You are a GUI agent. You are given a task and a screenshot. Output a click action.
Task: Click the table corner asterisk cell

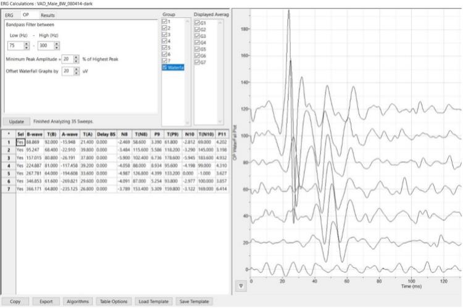[9, 134]
